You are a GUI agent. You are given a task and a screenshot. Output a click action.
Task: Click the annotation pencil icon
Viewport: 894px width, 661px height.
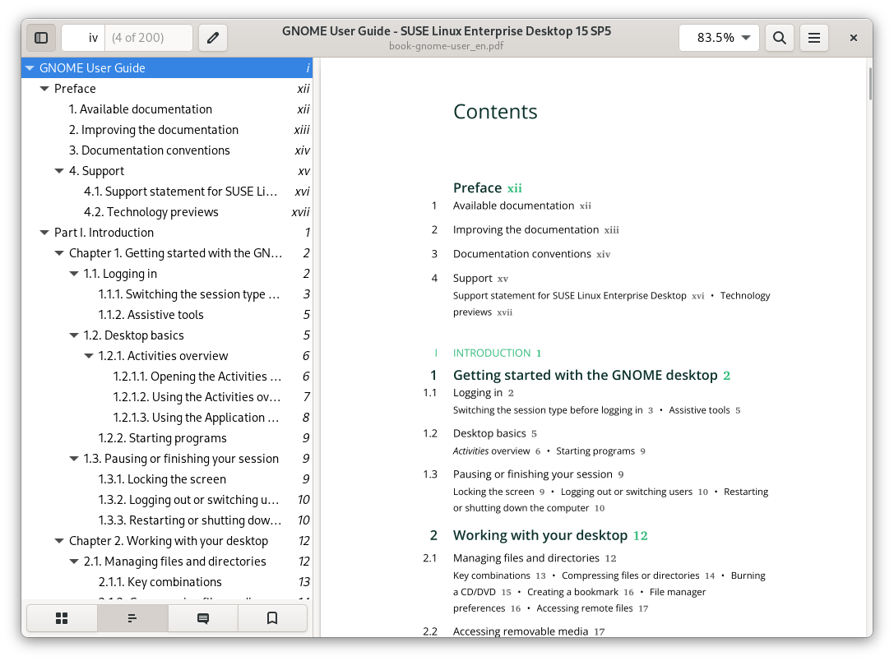[x=213, y=38]
